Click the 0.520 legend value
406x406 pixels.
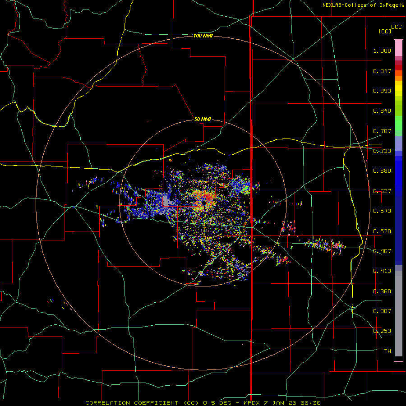[382, 231]
